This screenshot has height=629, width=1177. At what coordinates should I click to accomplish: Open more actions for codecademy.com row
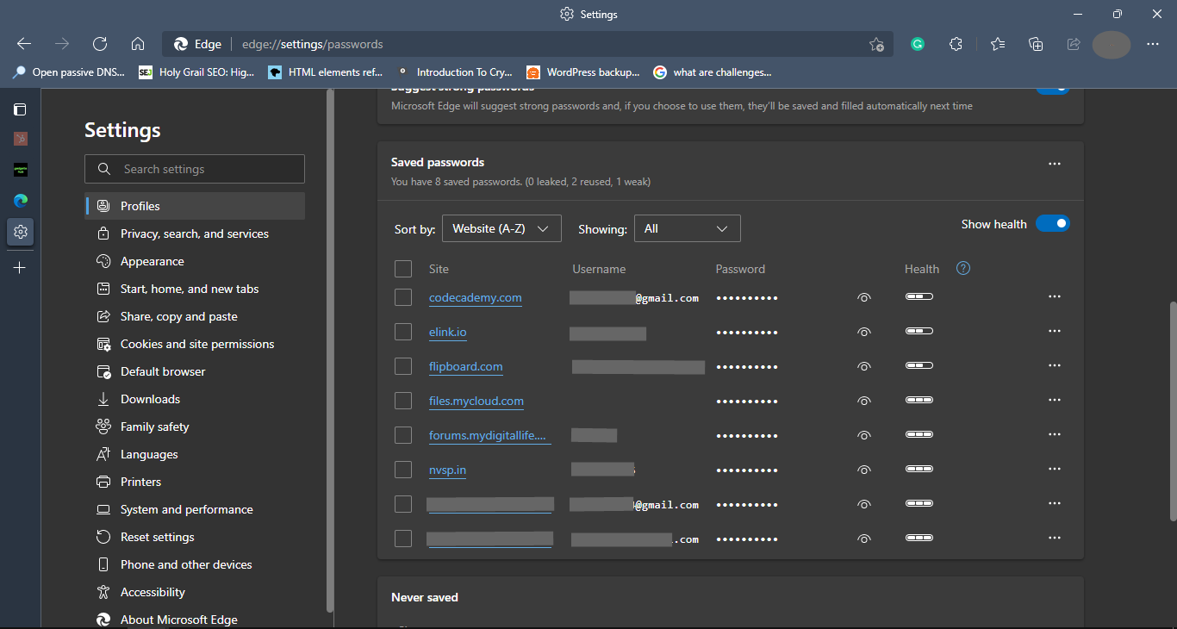(1054, 296)
